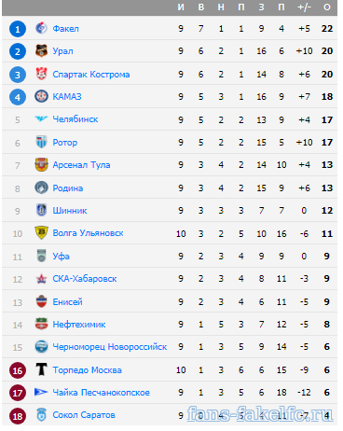Screen dimensions: 343x431
Task: Click the КАМАЗ round logo
Action: 41,96
